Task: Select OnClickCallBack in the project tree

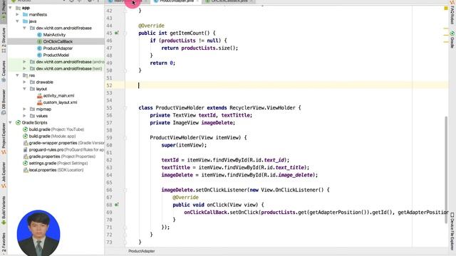Action: pyautogui.click(x=58, y=41)
